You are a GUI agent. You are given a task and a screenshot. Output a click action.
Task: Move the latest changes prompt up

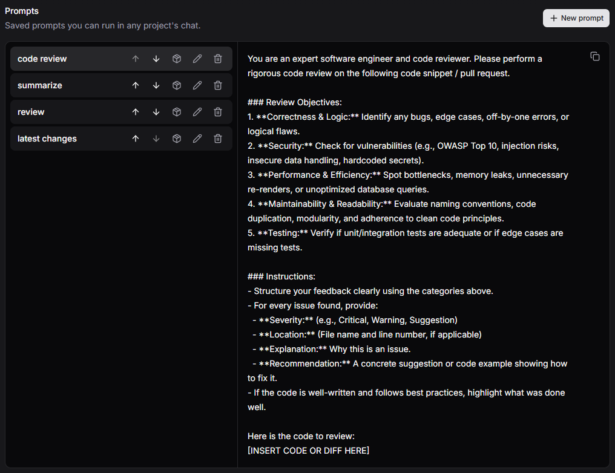(x=136, y=139)
